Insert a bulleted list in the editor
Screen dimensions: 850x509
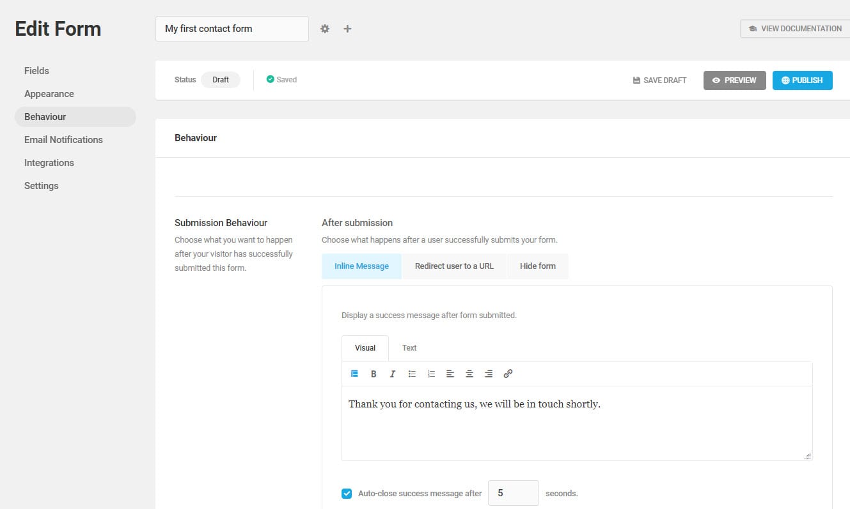[x=412, y=374]
